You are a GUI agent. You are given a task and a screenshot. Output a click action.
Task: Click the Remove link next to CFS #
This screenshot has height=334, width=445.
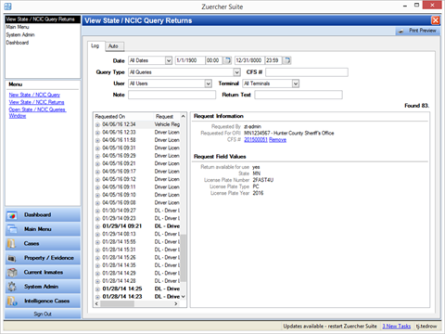coord(277,140)
